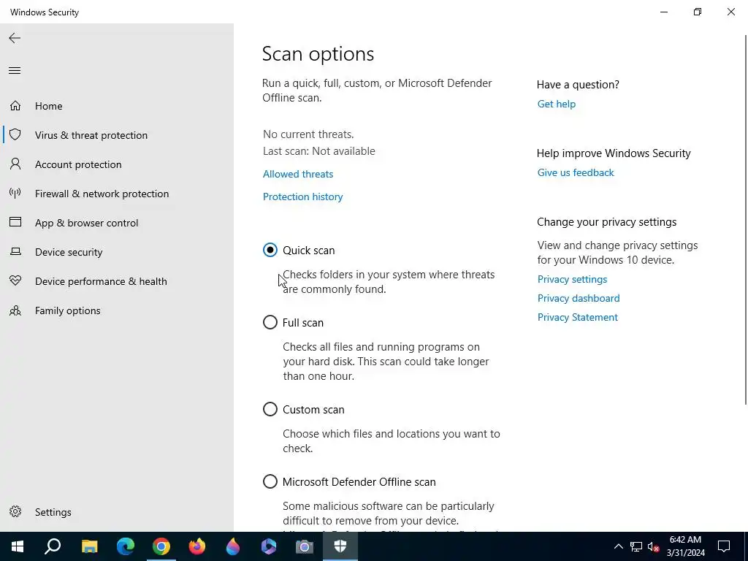
Task: Open network status tray icon
Action: click(636, 546)
